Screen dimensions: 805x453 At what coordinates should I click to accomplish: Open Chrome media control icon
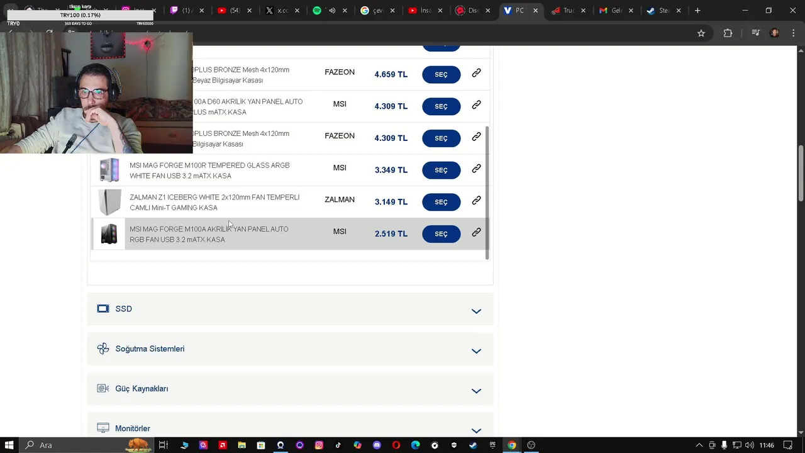coord(755,33)
